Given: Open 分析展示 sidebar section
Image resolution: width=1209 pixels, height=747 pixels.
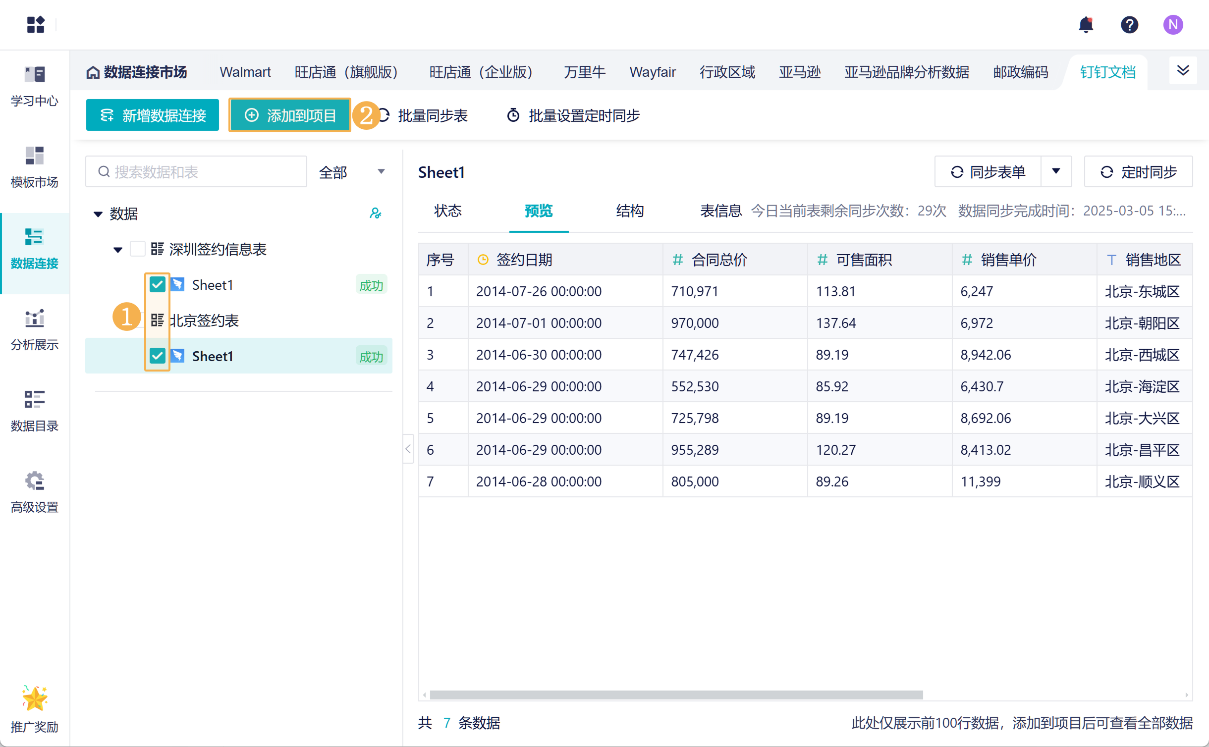Looking at the screenshot, I should point(35,329).
